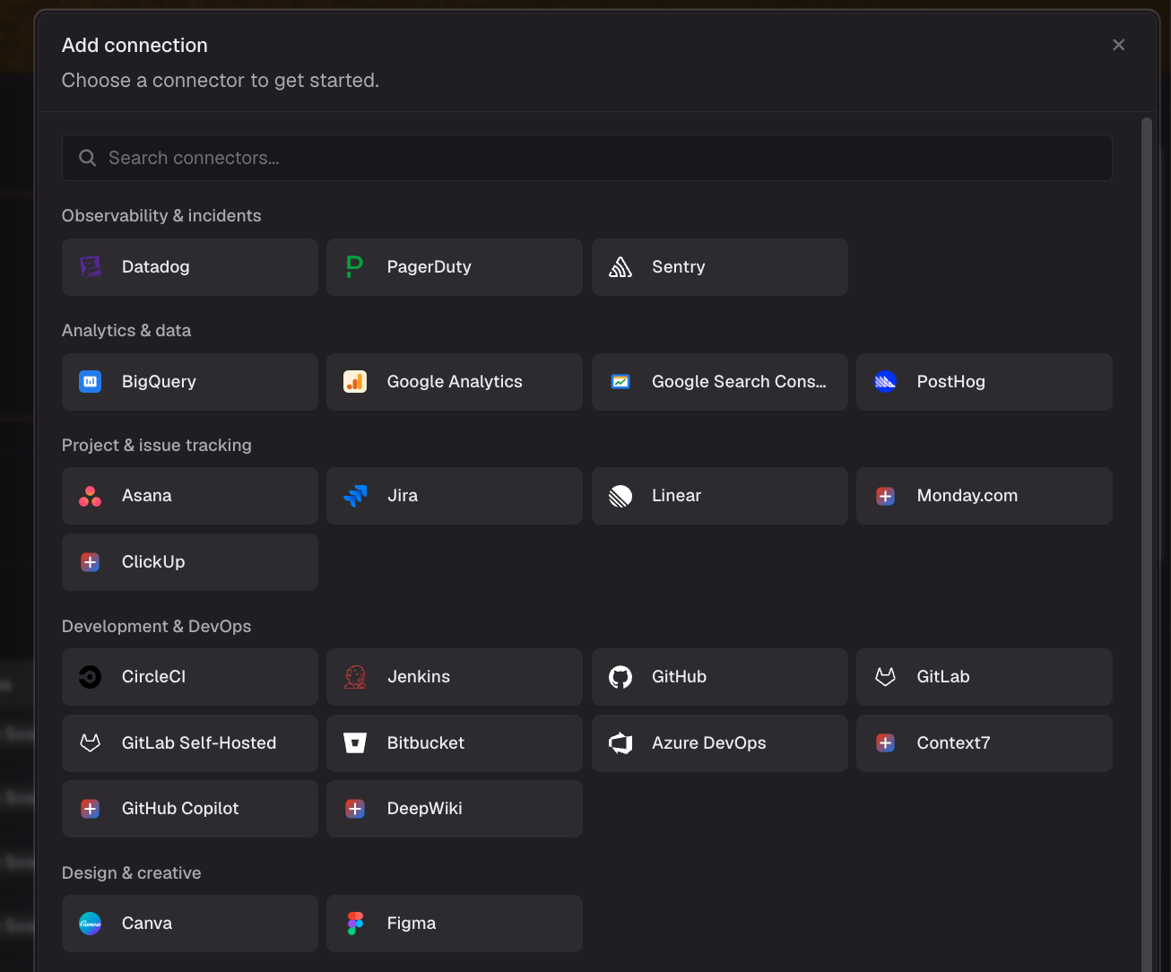Click the Datadog logo icon
This screenshot has height=972, width=1171.
click(91, 267)
